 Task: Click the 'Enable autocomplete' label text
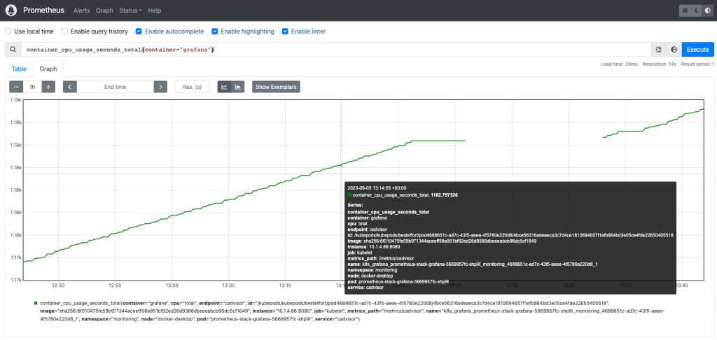(x=174, y=31)
